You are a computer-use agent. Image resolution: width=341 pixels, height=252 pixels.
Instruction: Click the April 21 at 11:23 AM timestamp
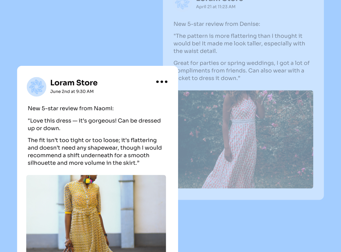(x=216, y=7)
